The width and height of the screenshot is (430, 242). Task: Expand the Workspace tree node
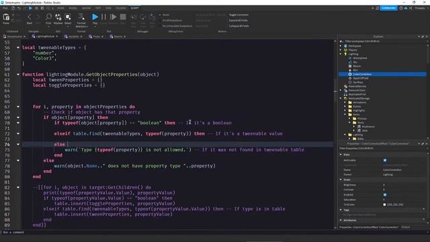coord(341,46)
